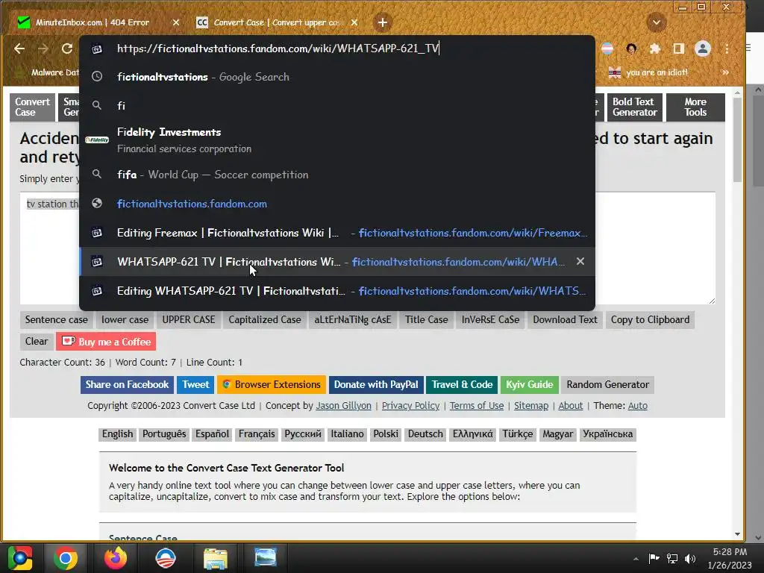This screenshot has height=573, width=764.
Task: Click the clock history icon beside fictionaltvstations
Action: pos(97,77)
